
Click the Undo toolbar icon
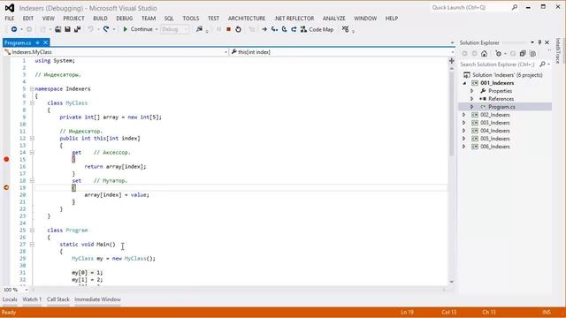point(90,29)
